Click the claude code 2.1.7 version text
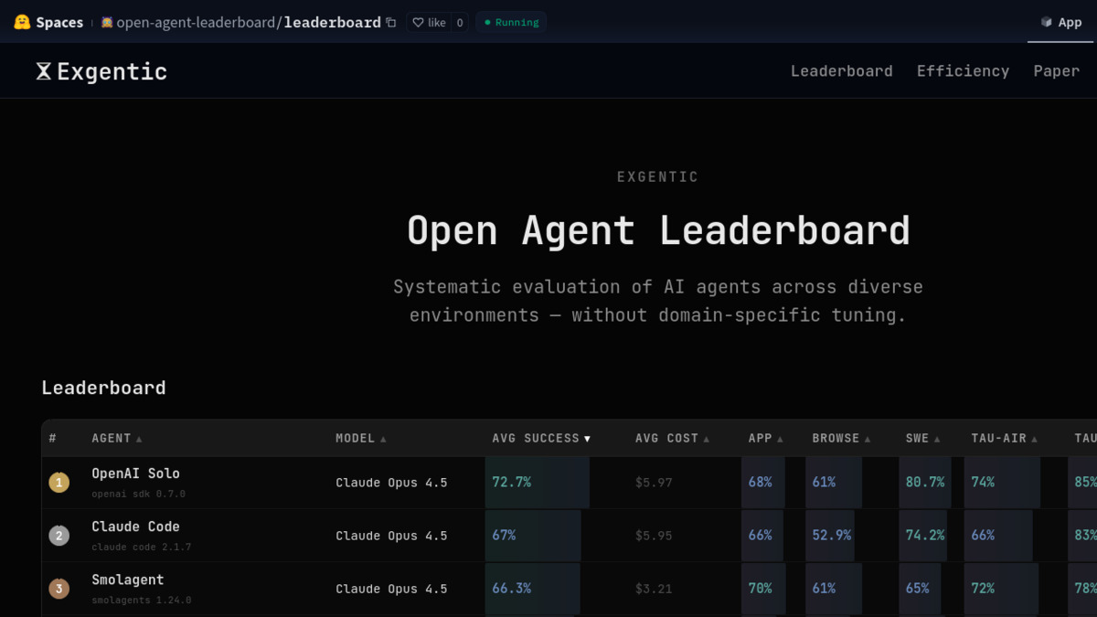The width and height of the screenshot is (1097, 617). (x=141, y=547)
